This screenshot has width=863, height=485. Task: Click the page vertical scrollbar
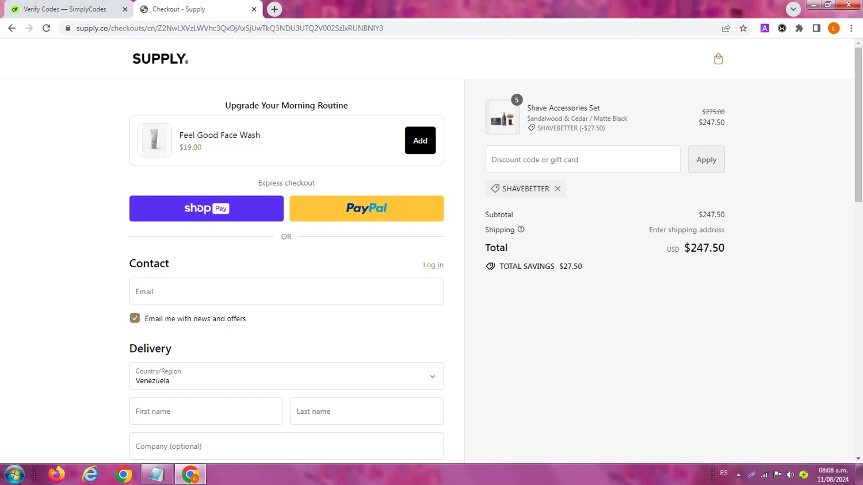(858, 124)
